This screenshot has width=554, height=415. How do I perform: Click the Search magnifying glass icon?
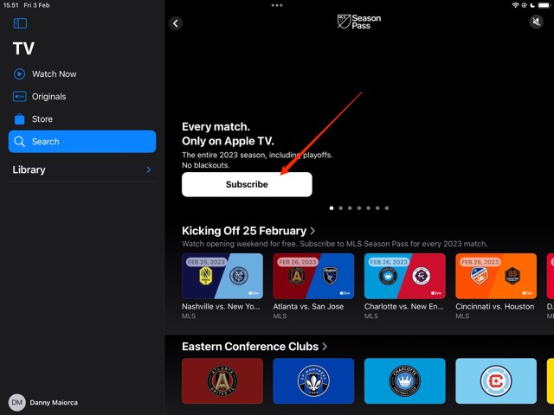click(x=19, y=142)
